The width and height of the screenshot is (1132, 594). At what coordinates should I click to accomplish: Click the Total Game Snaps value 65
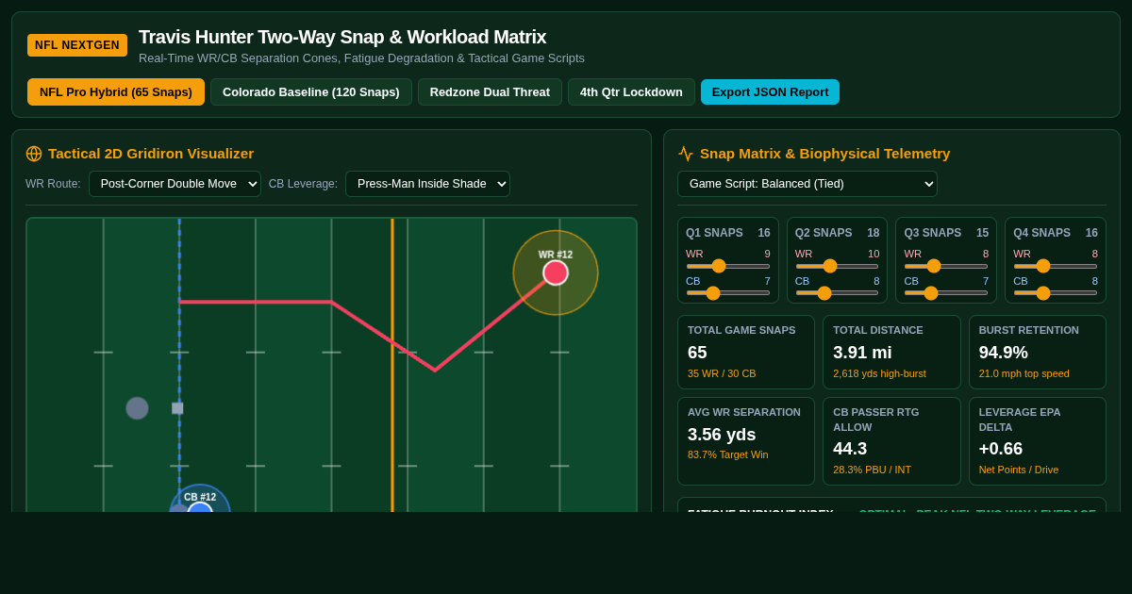click(x=697, y=353)
